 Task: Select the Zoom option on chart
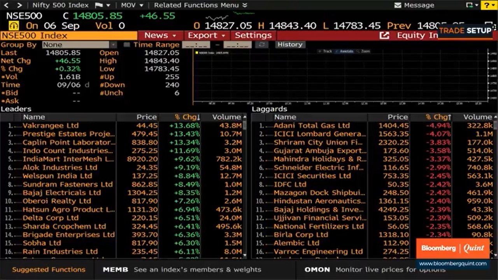(x=363, y=51)
